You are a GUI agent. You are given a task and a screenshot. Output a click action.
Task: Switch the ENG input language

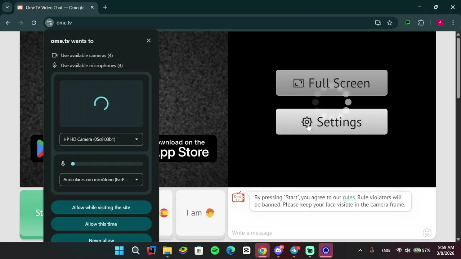click(385, 250)
